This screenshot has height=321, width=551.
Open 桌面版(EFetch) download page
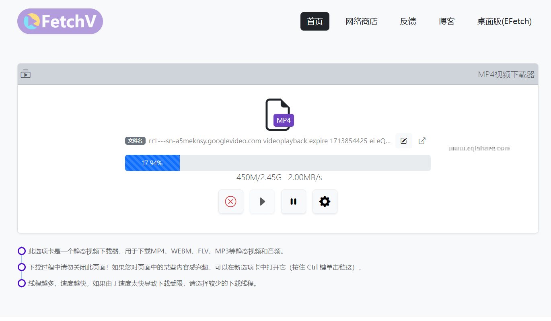click(x=504, y=21)
